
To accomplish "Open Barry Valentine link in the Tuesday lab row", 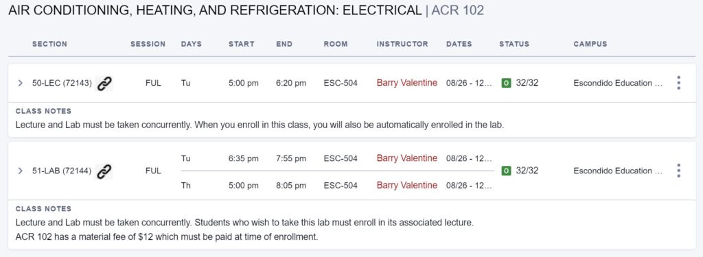I will (406, 158).
